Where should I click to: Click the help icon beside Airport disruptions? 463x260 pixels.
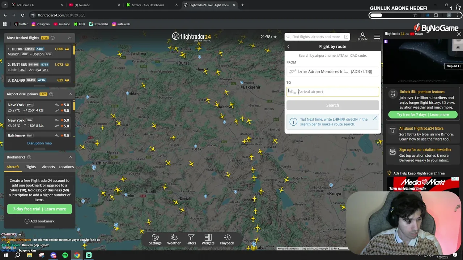[x=51, y=94]
